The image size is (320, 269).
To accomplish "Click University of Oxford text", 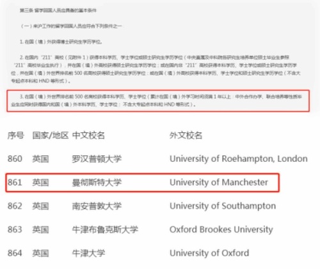I will point(209,253).
